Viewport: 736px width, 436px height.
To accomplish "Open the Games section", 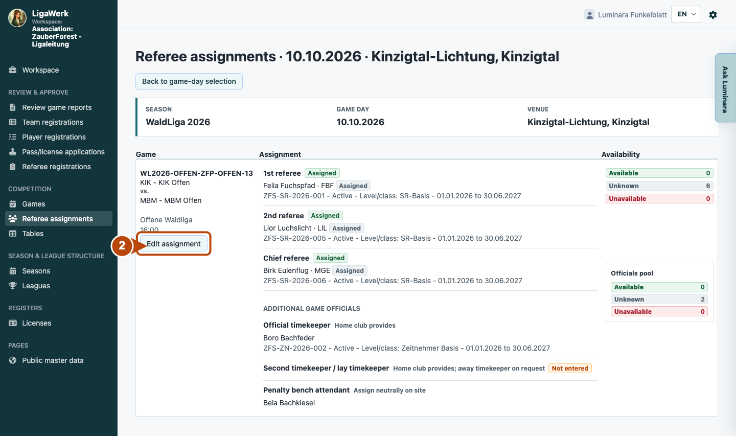I will click(x=59, y=204).
